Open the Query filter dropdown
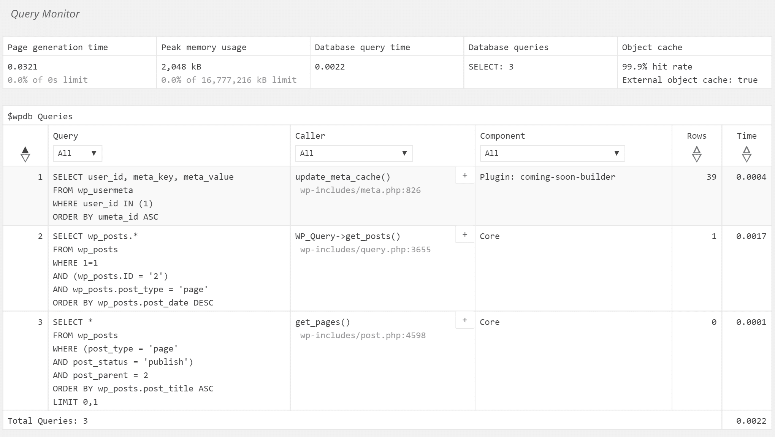The image size is (775, 437). tap(78, 153)
